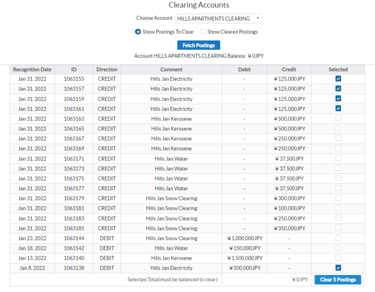This screenshot has height=292, width=375.
Task: Check the box for debit posting 1063144
Action: (338, 238)
